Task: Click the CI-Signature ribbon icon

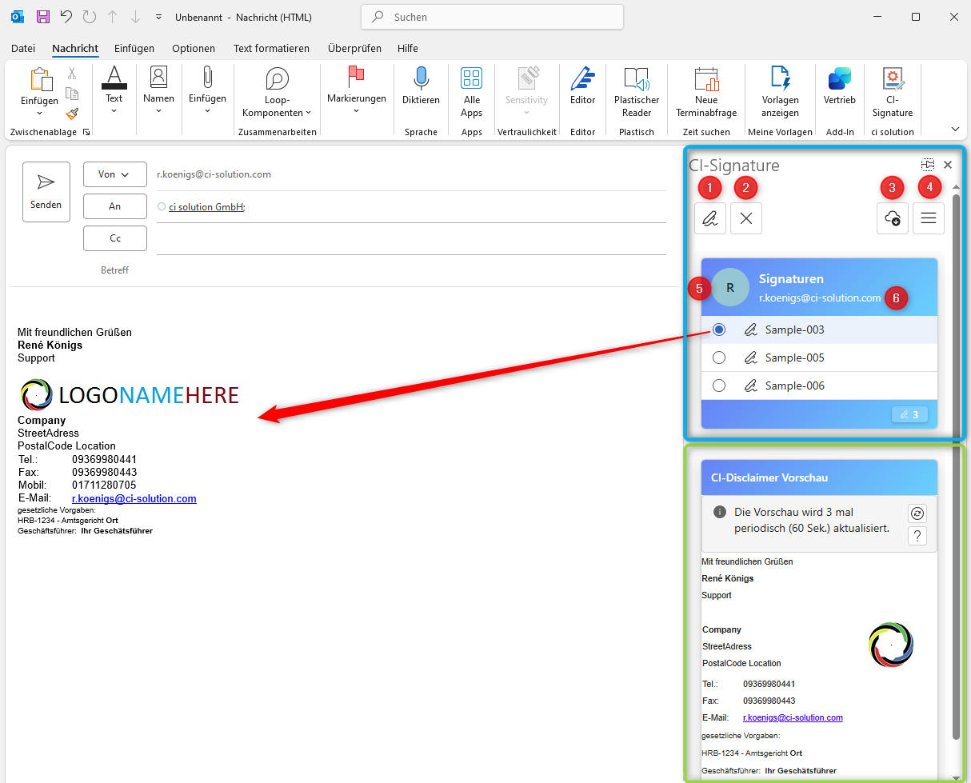Action: pos(893,92)
